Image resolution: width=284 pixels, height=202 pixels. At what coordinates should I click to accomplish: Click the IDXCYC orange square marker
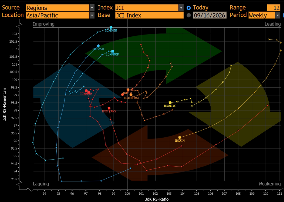pos(128,90)
